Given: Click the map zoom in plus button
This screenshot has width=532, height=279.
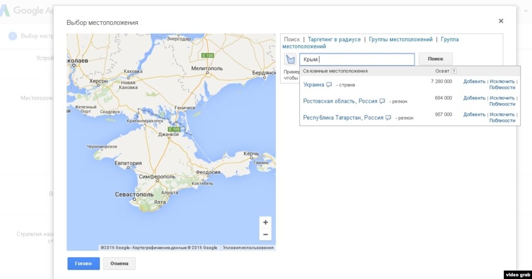Looking at the screenshot, I should (x=265, y=222).
